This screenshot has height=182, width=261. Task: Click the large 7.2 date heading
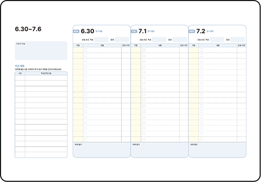(201, 31)
